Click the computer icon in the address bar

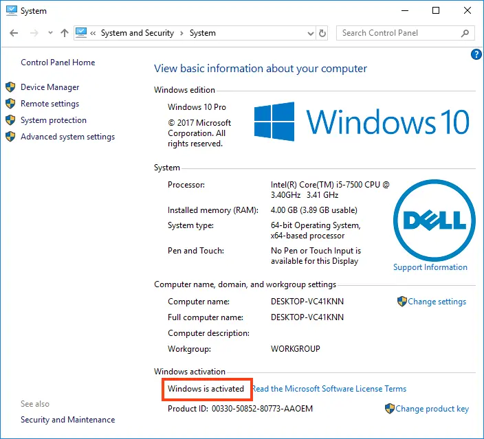[x=81, y=33]
